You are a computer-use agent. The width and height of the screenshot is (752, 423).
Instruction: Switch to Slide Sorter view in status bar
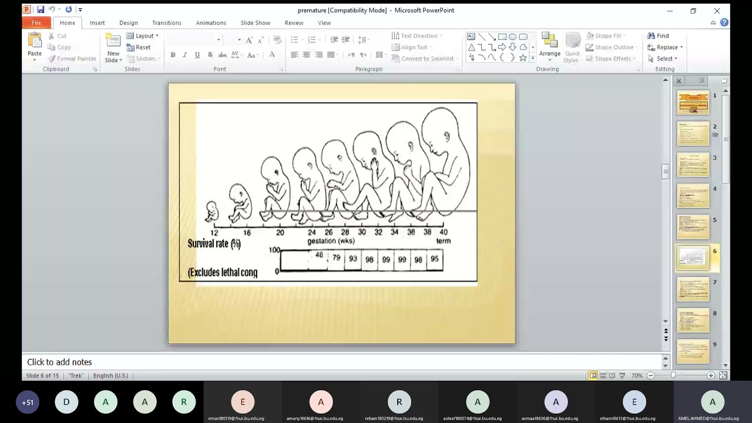[x=603, y=375]
